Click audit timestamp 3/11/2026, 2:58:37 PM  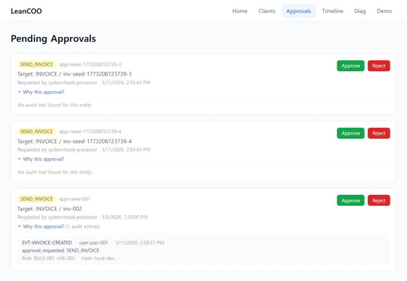[x=140, y=243]
